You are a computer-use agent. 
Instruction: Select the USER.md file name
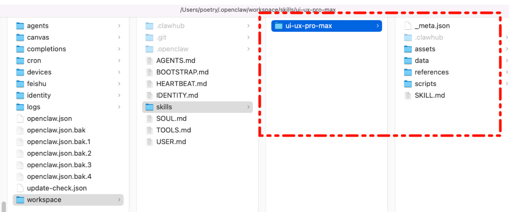172,142
